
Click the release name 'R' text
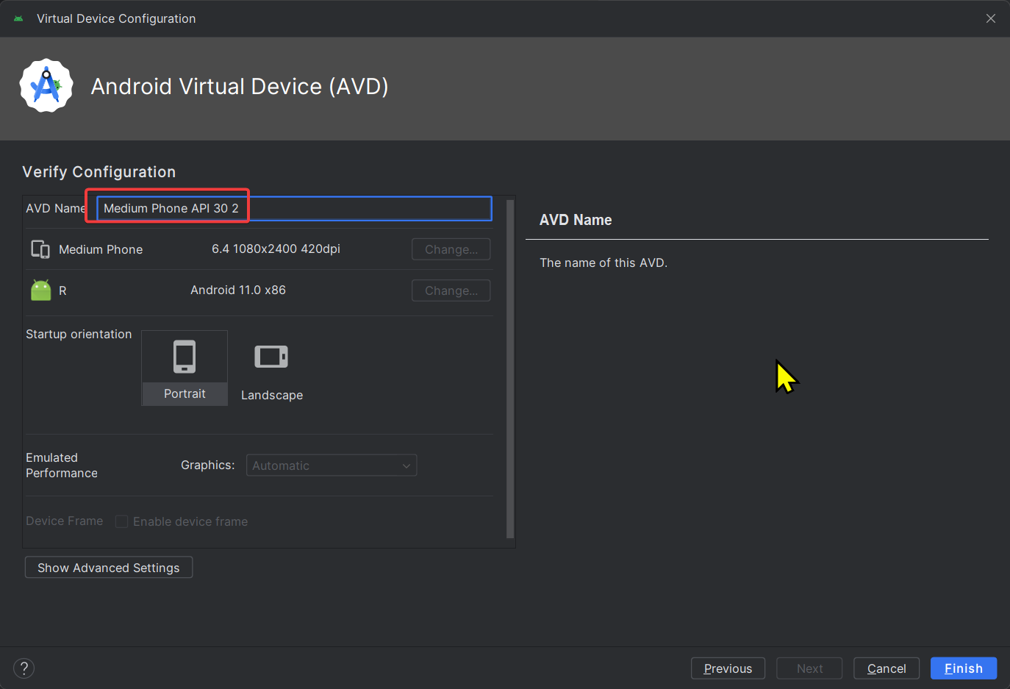(62, 290)
